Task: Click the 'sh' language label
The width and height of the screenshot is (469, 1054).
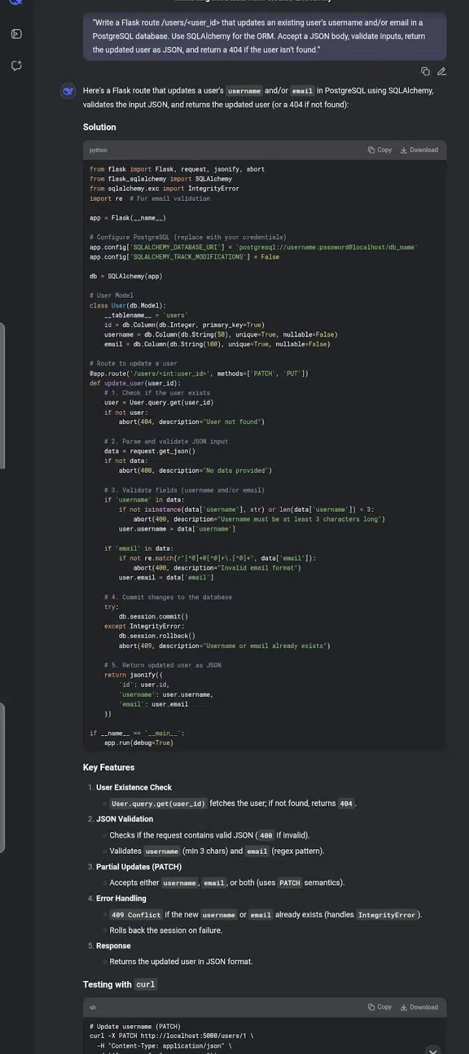Action: pos(93,1007)
